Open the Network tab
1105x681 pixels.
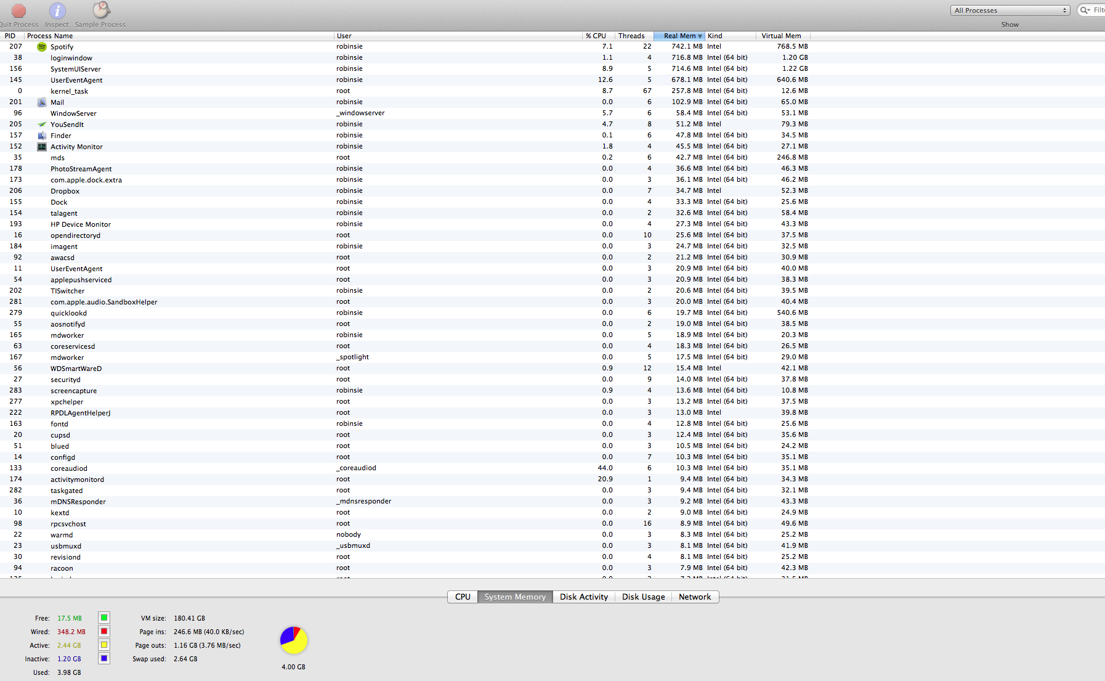695,597
